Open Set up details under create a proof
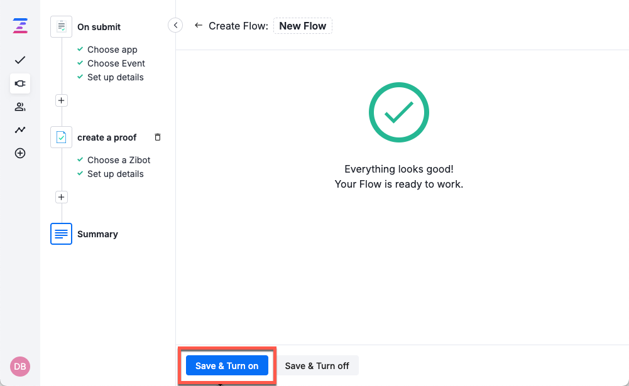Image resolution: width=629 pixels, height=386 pixels. (x=116, y=174)
